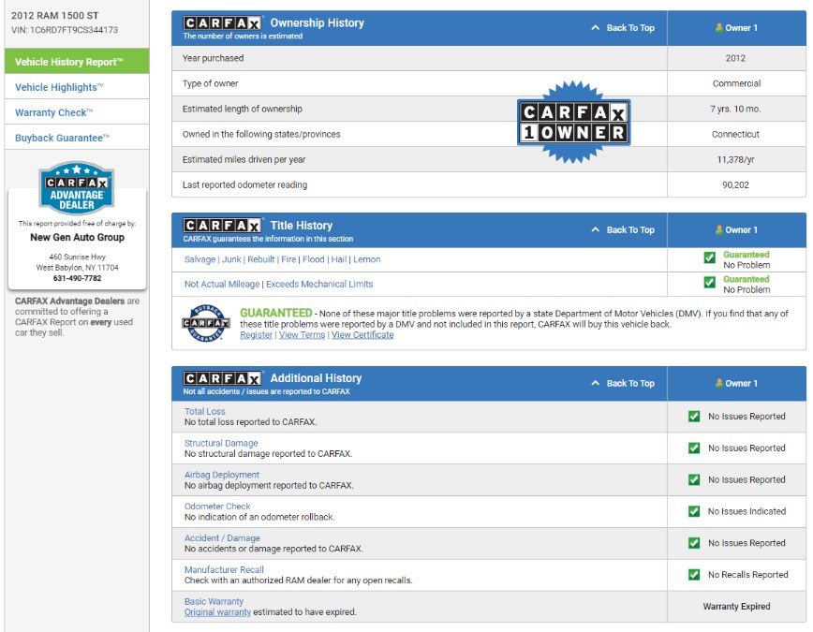The height and width of the screenshot is (632, 813).
Task: Click the CARFAX Advantage Dealer badge
Action: tap(77, 187)
